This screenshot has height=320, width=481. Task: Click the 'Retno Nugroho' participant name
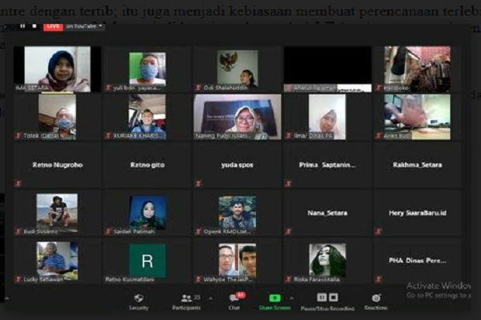click(57, 165)
